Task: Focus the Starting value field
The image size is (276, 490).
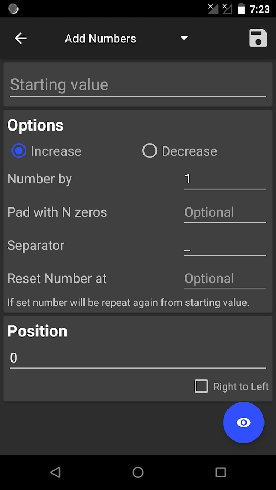Action: 138,85
